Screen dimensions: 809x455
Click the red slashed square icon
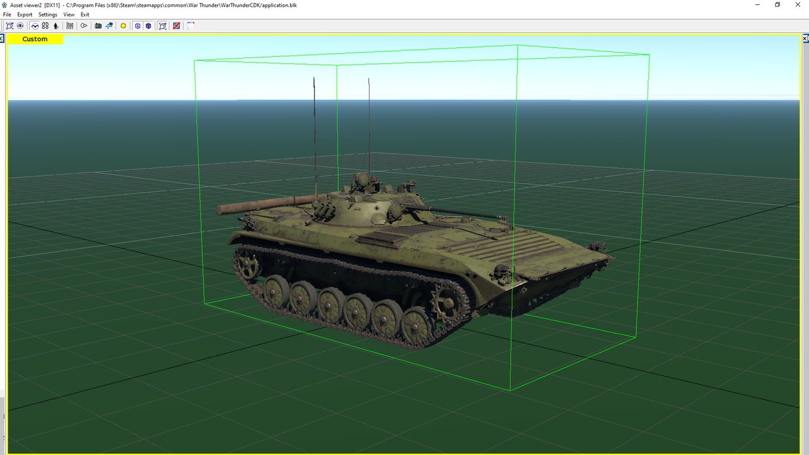pos(176,26)
